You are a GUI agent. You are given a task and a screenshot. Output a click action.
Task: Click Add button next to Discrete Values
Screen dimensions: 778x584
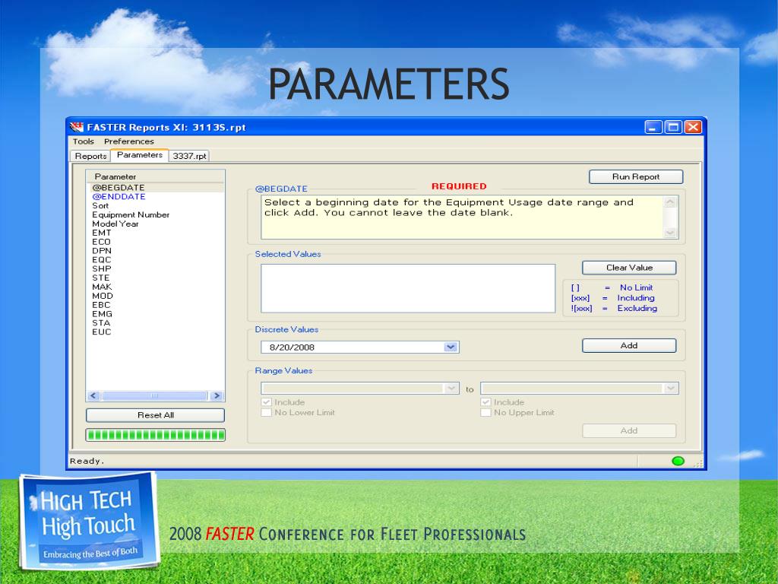tap(629, 346)
